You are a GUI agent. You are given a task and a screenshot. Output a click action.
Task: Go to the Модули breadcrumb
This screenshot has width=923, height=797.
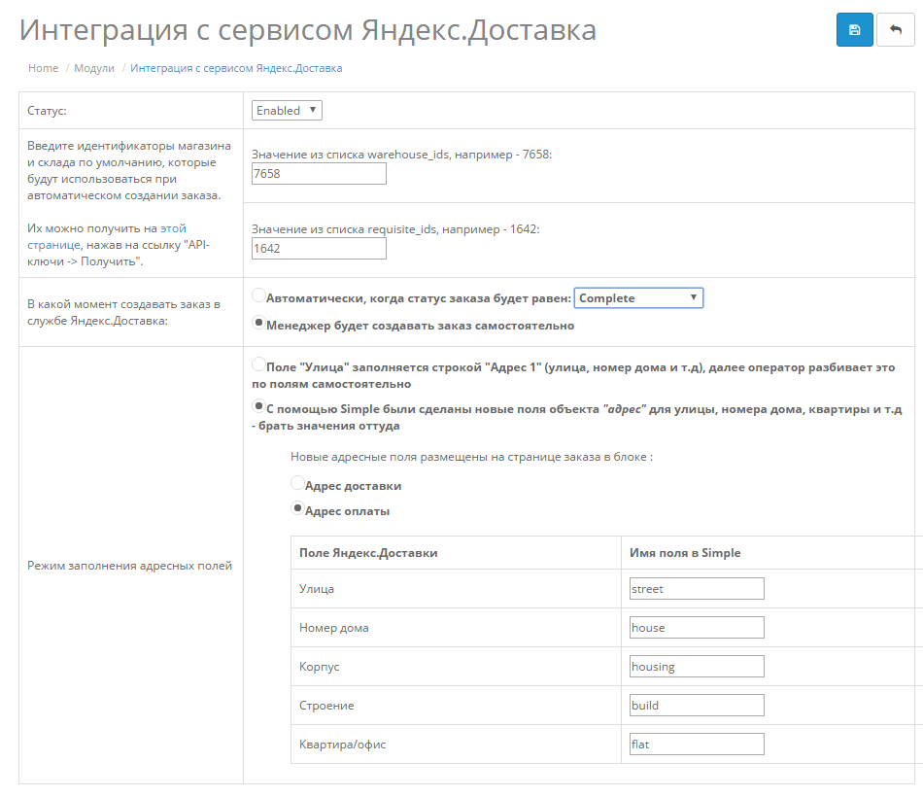[x=94, y=68]
